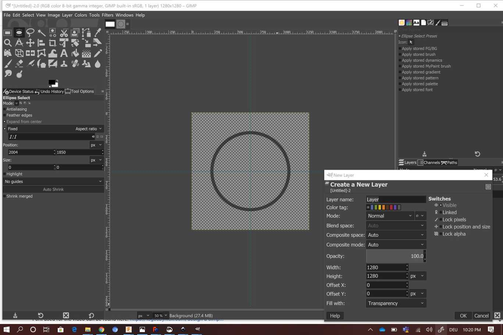Click the foreground black color swatch
This screenshot has height=335, width=503.
click(x=52, y=82)
